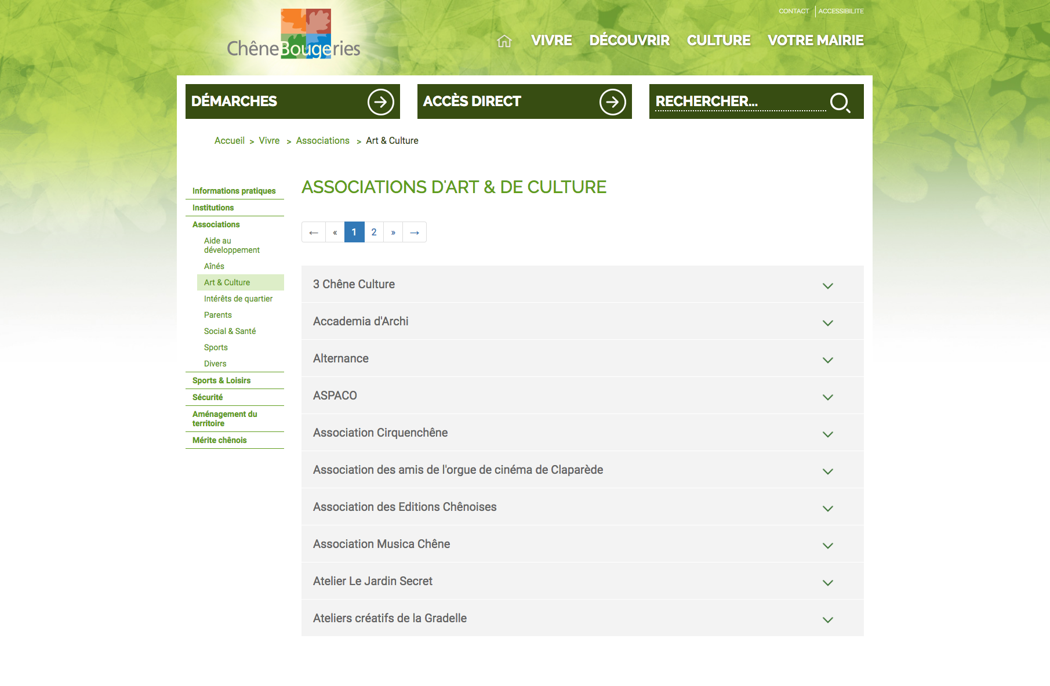The image size is (1050, 686).
Task: Open Intérêts de quartier in sidebar
Action: [x=238, y=299]
